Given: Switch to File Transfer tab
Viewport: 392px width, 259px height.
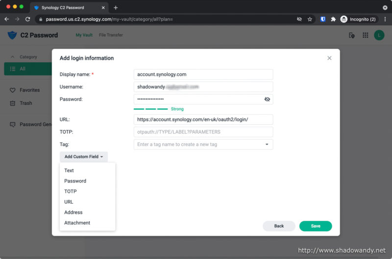Looking at the screenshot, I should (x=111, y=35).
